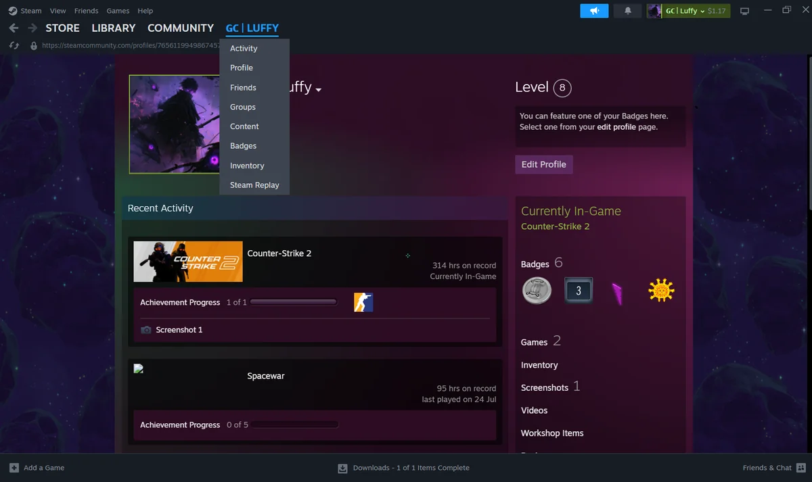This screenshot has height=482, width=812.
Task: Select Activity in the dropdown menu
Action: [254, 49]
